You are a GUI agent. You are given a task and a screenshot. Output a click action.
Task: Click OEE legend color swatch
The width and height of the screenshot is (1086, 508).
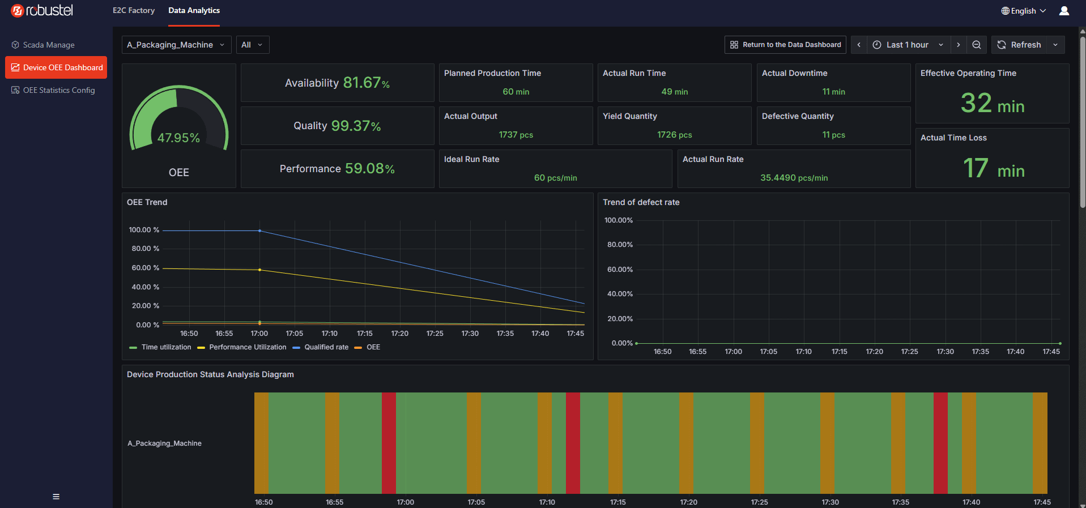[358, 348]
